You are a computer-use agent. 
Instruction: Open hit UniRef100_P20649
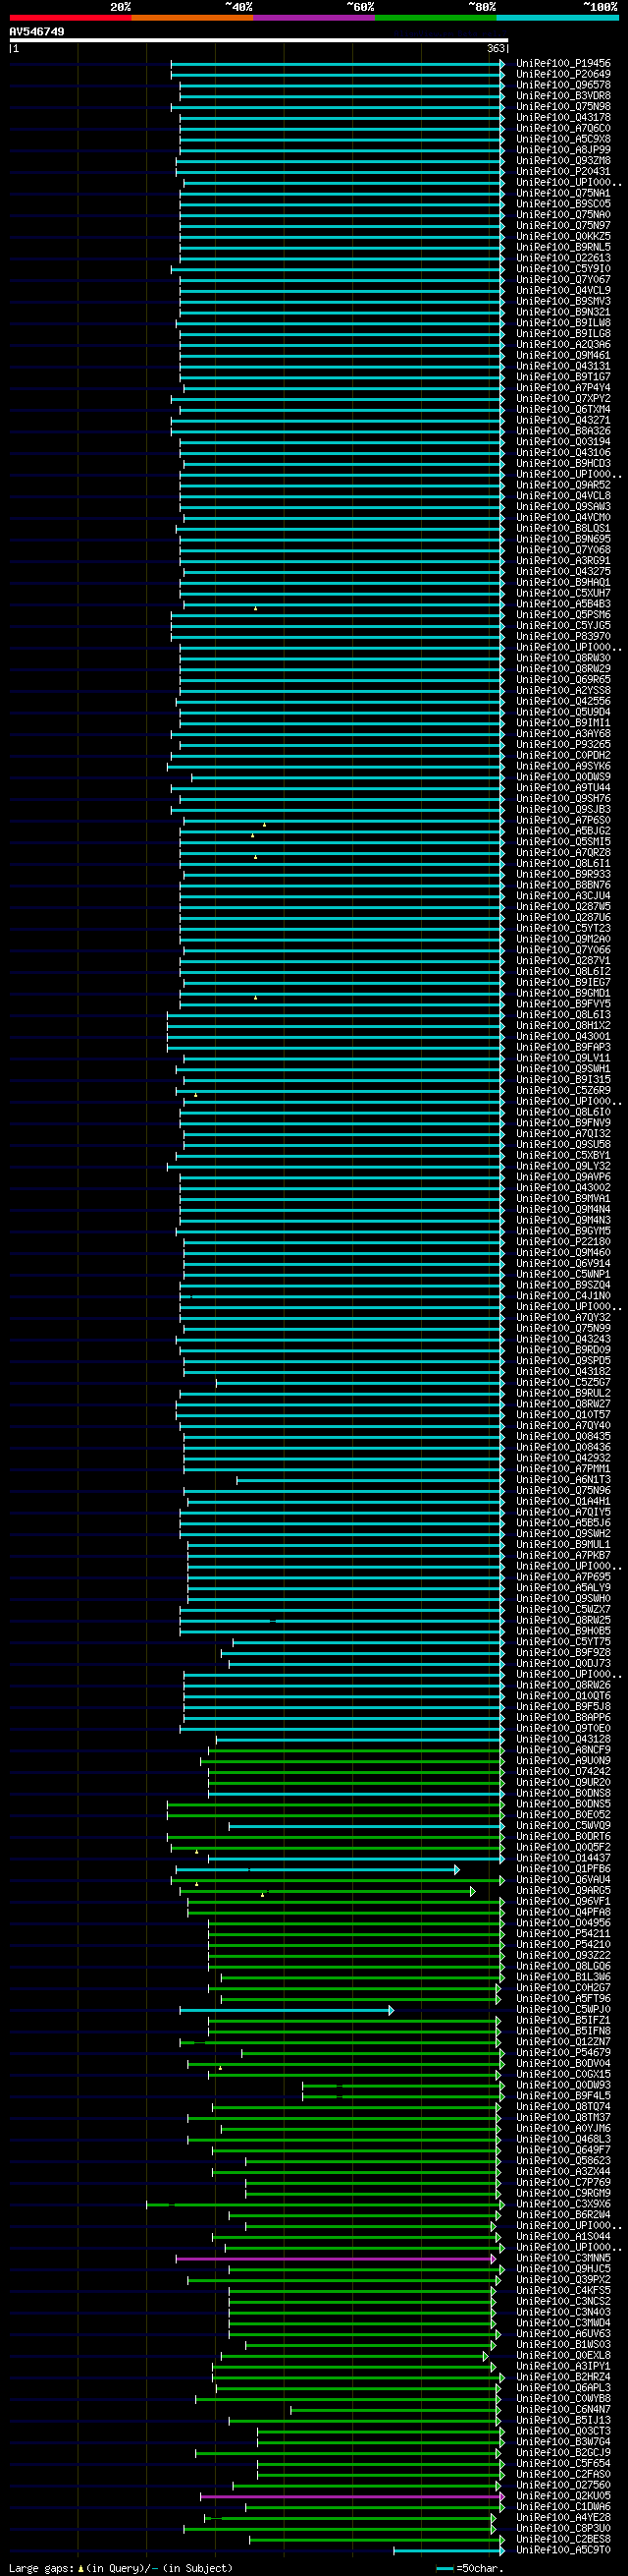coord(563,74)
